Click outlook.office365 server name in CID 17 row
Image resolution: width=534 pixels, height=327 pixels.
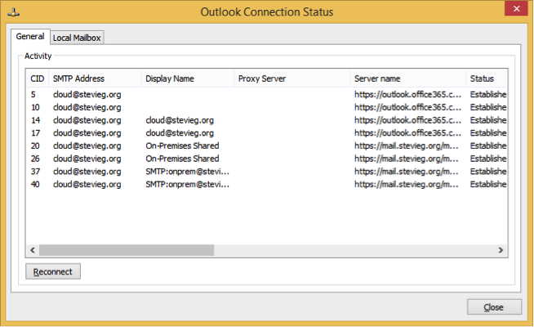point(407,133)
